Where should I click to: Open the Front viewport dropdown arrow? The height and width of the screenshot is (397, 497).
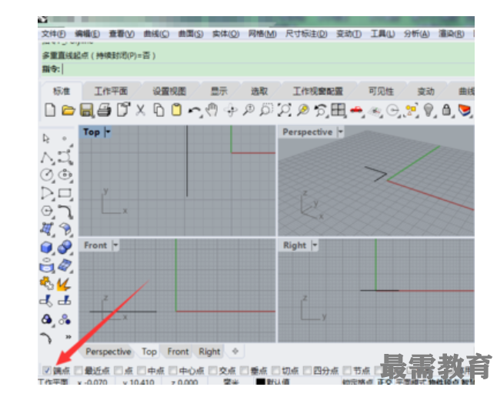tap(115, 245)
